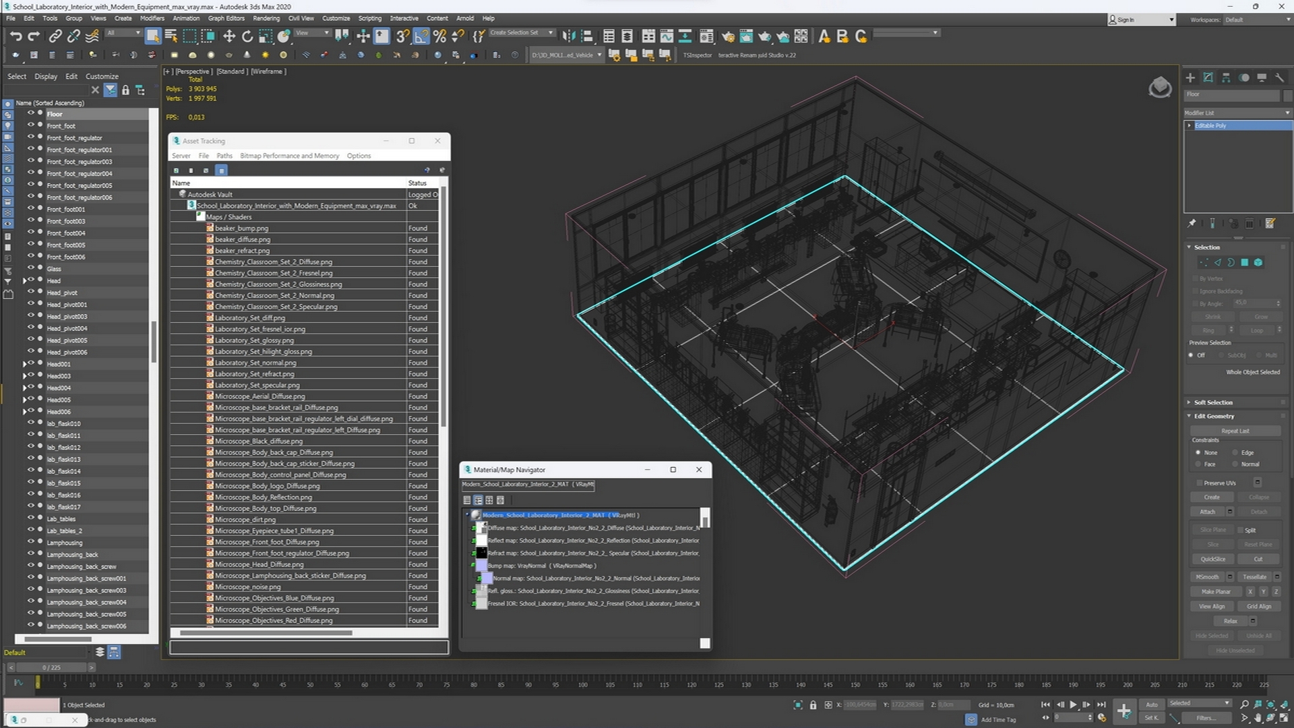Toggle visibility eye of Lamphousing object
The height and width of the screenshot is (728, 1294).
tap(30, 542)
